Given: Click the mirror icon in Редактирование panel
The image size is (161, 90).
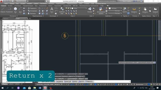Looking at the screenshot, I should click(x=39, y=11).
